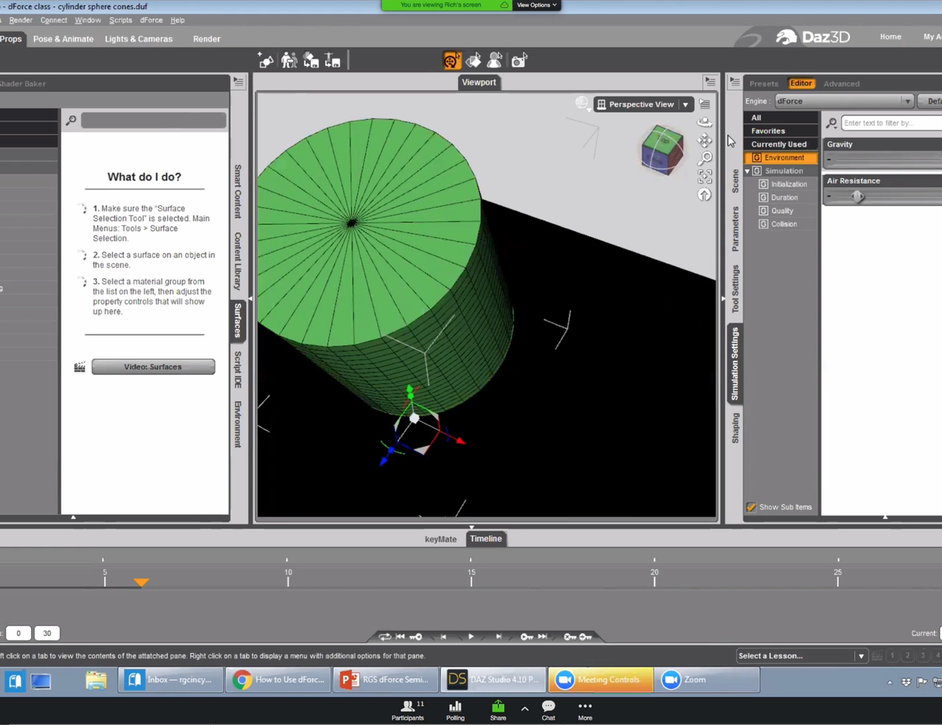Switch to the keyMate tab
942x725 pixels.
click(x=441, y=539)
